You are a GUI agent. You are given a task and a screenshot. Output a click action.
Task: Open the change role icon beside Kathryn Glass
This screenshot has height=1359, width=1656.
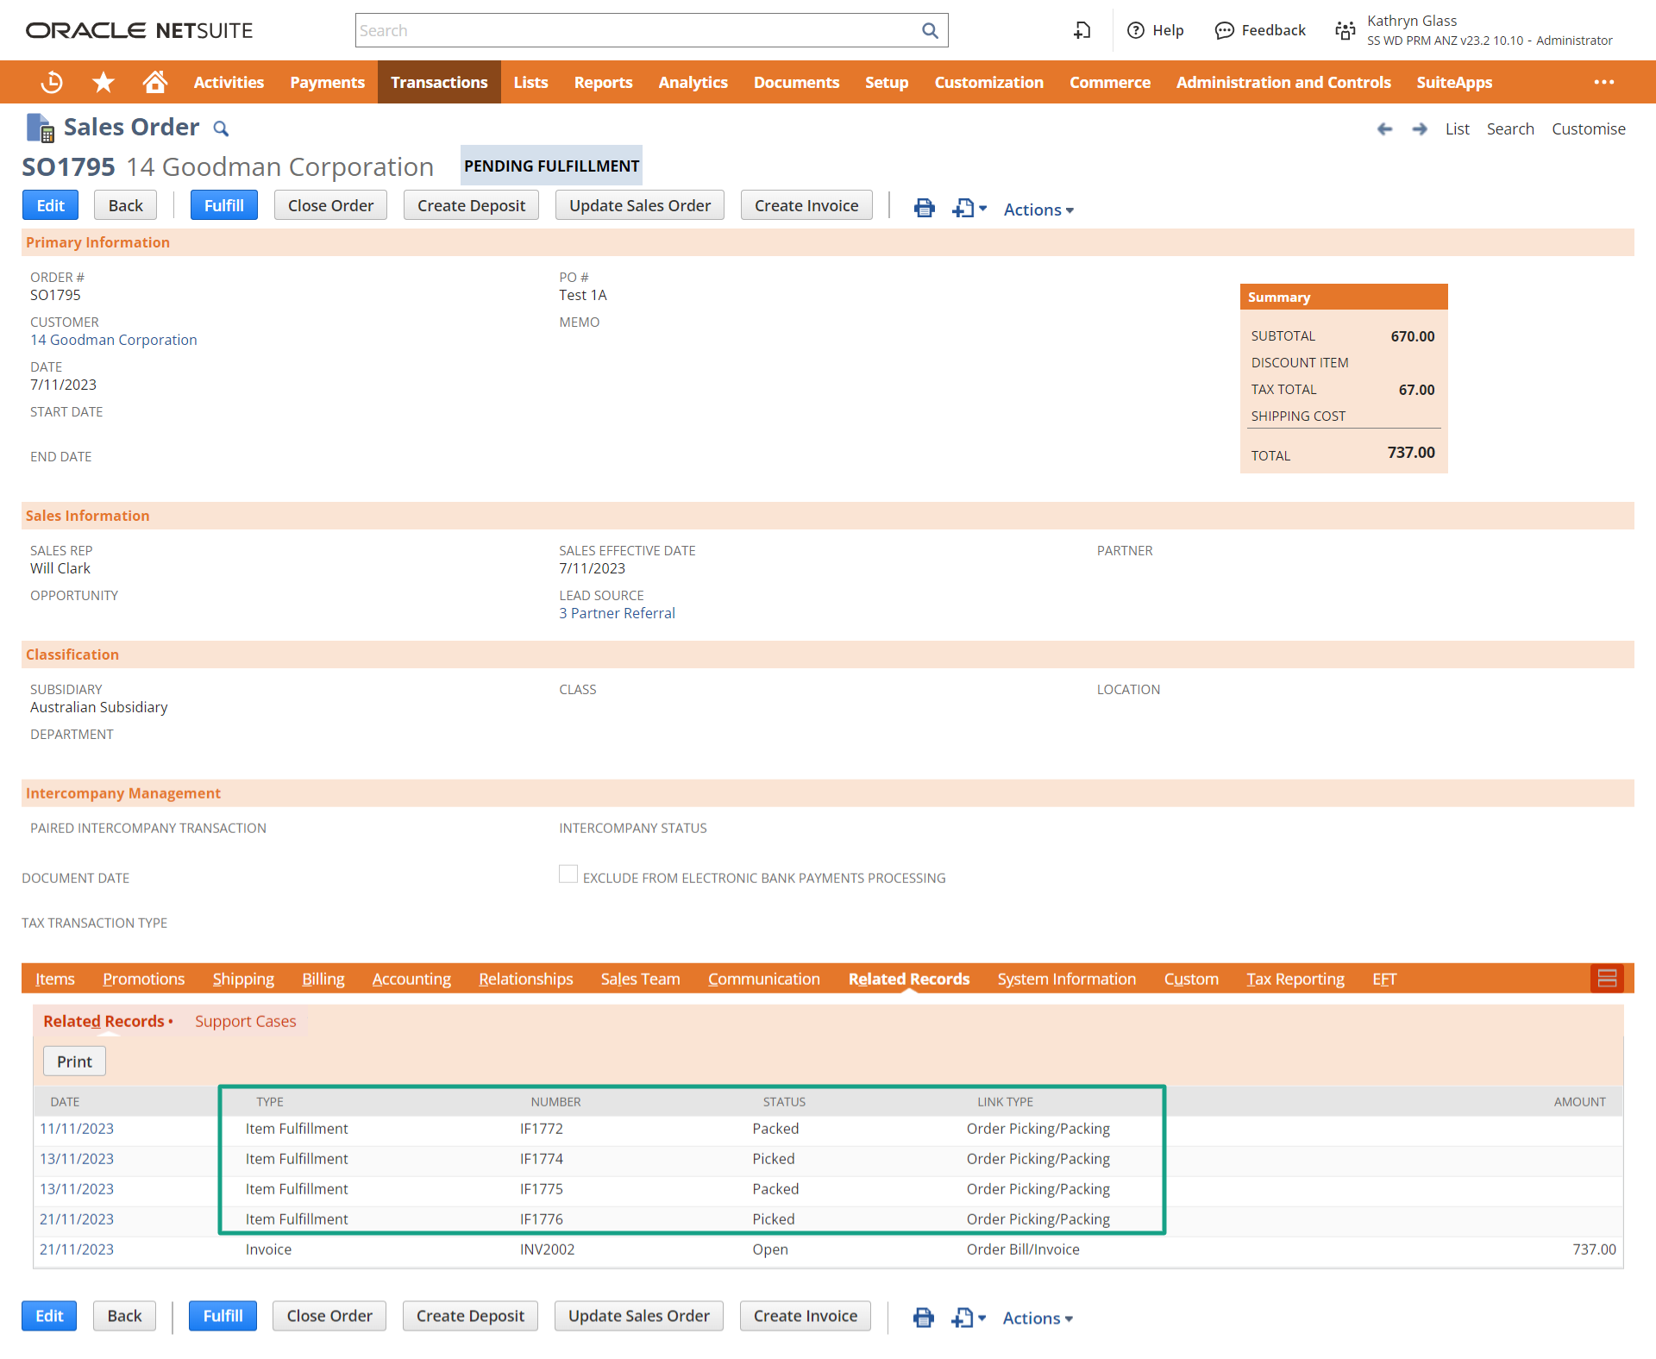coord(1345,31)
